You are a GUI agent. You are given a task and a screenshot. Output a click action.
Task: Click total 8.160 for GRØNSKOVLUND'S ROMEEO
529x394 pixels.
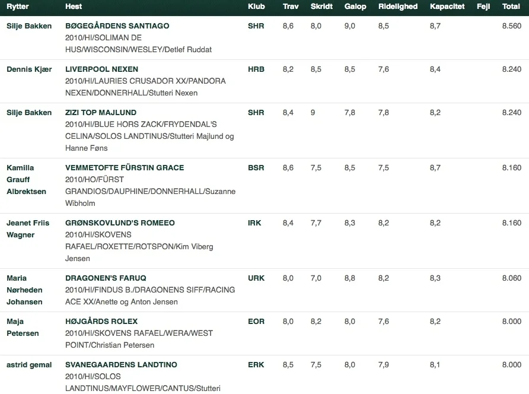point(512,223)
